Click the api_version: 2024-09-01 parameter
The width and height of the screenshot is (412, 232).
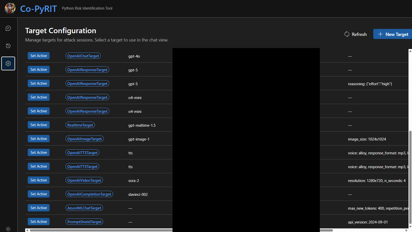coord(368,222)
